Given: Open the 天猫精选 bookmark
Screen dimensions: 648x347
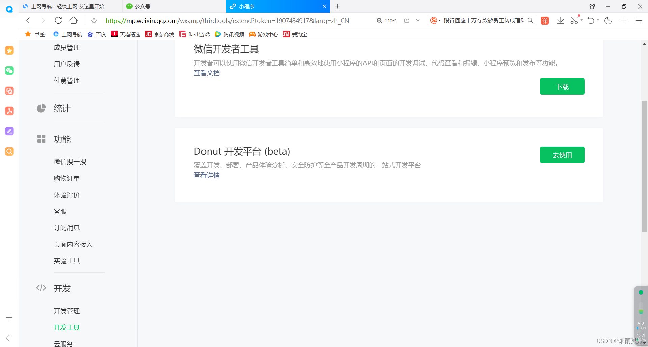Looking at the screenshot, I should pyautogui.click(x=126, y=34).
